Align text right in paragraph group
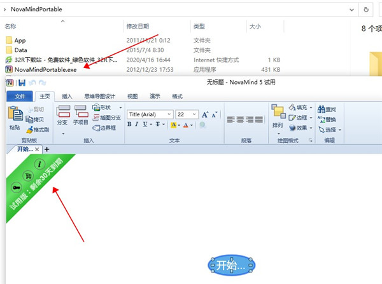382x284 pixels. pyautogui.click(x=250, y=119)
